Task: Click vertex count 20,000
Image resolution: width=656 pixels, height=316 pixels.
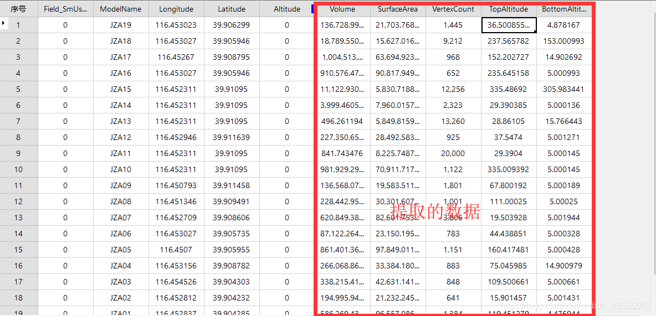Action: 453,153
